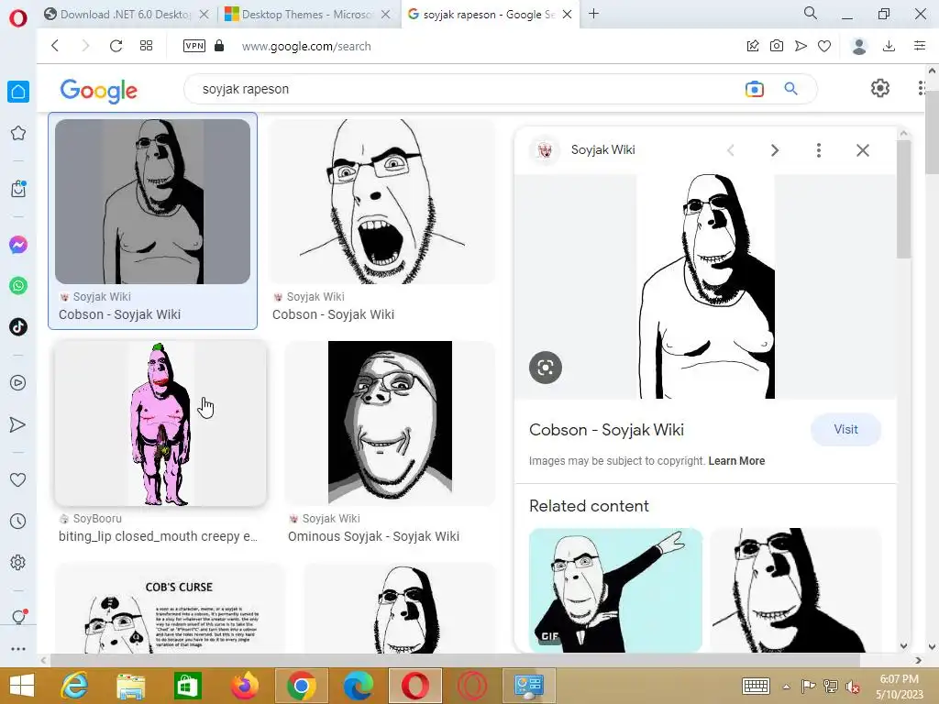Open sidebar player icon
The image size is (939, 704).
click(x=18, y=383)
